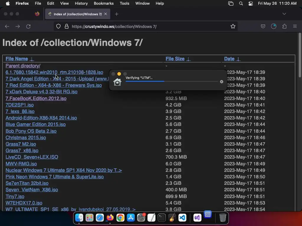Open the Trash in the Dock
Viewport: 302px width, 226px height.
click(x=222, y=218)
